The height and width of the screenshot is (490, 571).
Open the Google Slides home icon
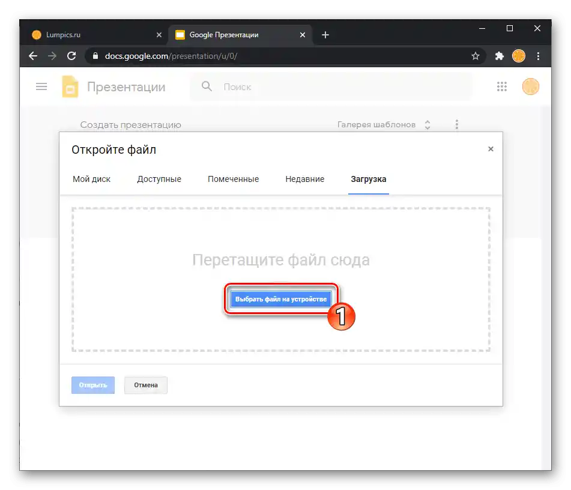tap(70, 86)
